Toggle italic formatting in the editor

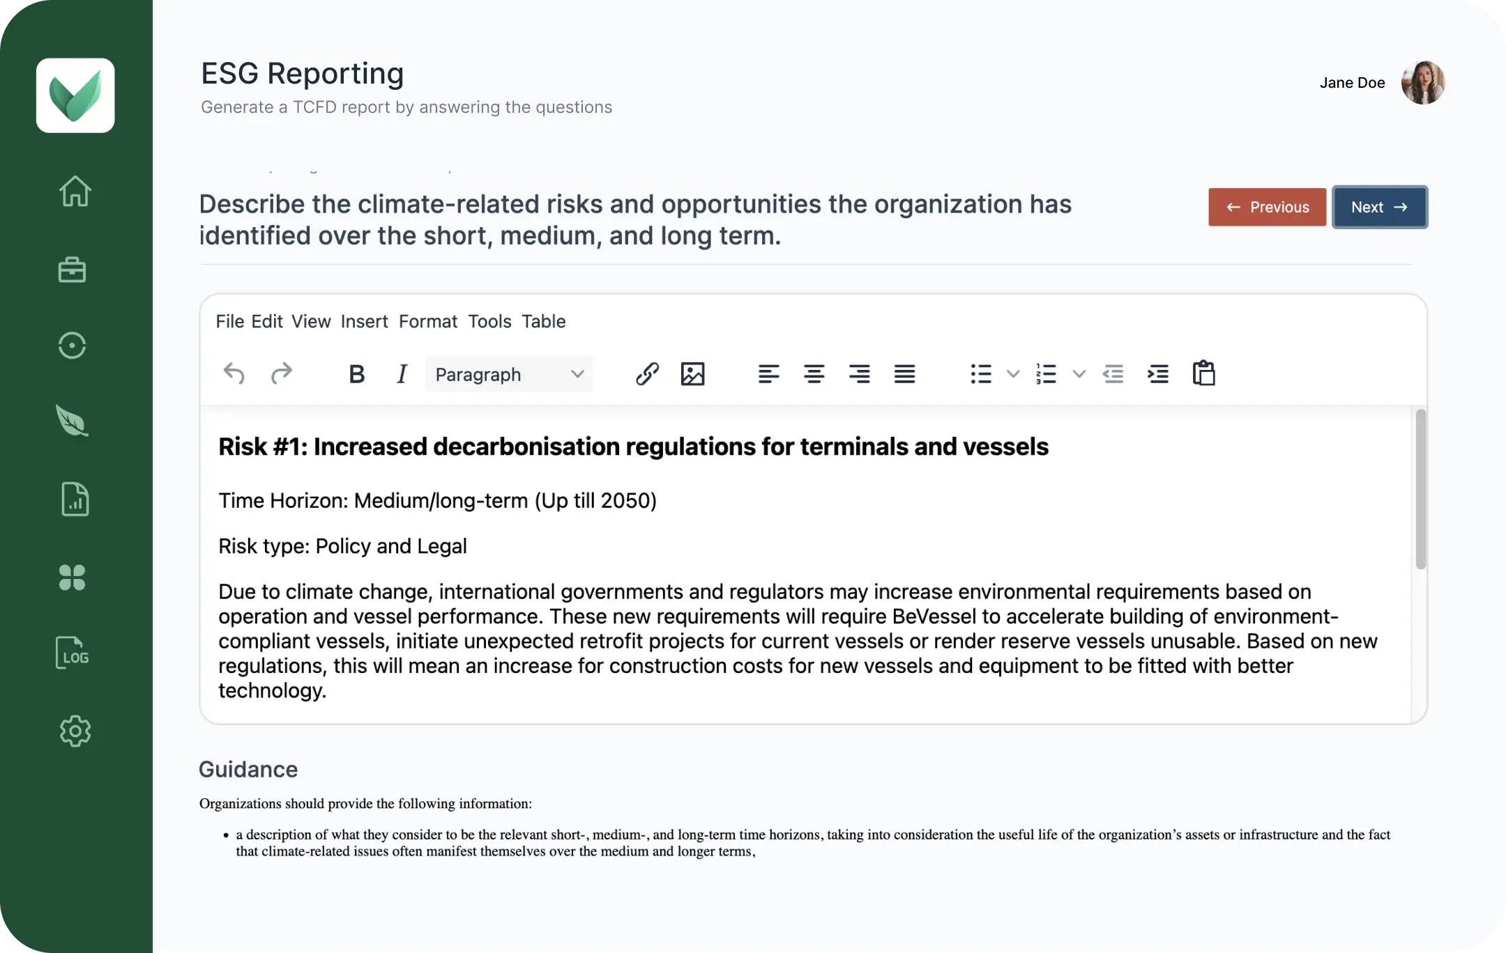tap(402, 374)
